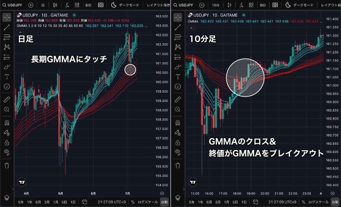Viewport: 341px width, 207px height.
Task: Open indicators fx menu in left chart
Action: click(x=67, y=5)
